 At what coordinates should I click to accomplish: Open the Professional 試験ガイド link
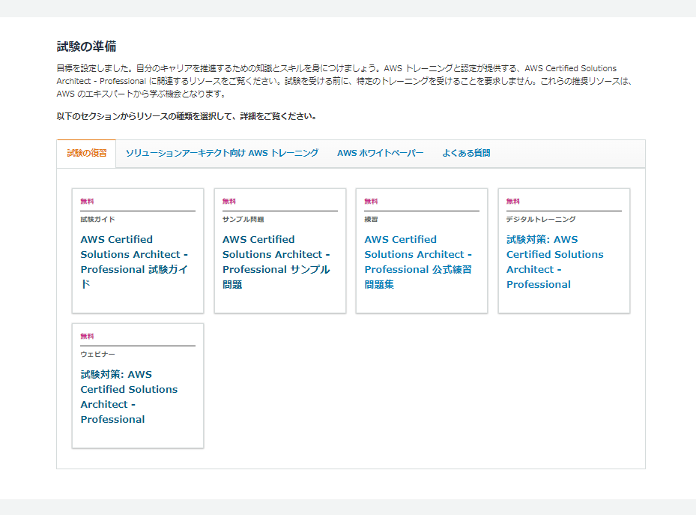[x=134, y=262]
